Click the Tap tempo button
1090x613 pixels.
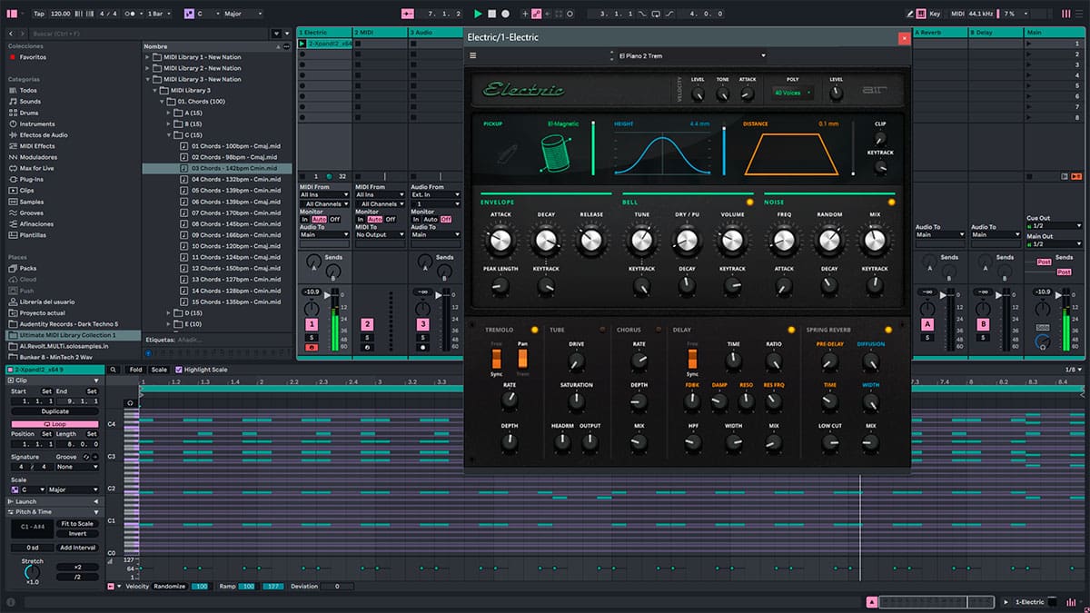[x=38, y=14]
